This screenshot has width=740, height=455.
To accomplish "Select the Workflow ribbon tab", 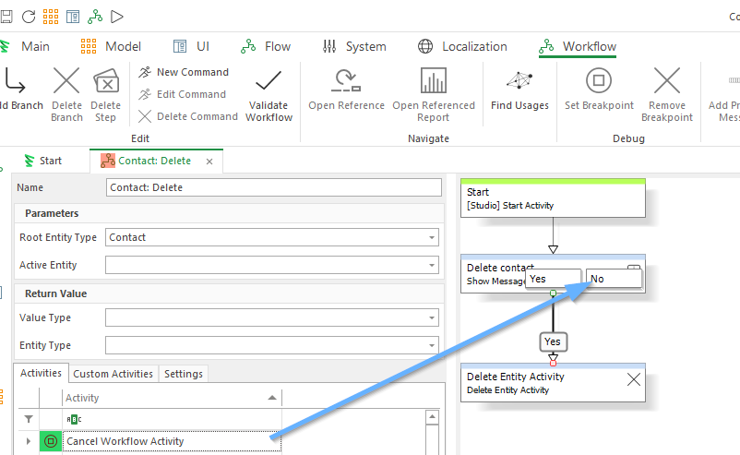I will (578, 46).
